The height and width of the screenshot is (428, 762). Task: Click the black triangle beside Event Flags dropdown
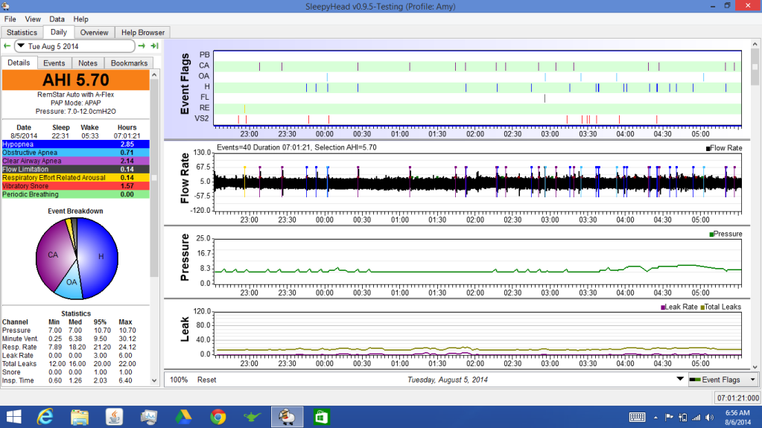pyautogui.click(x=679, y=380)
